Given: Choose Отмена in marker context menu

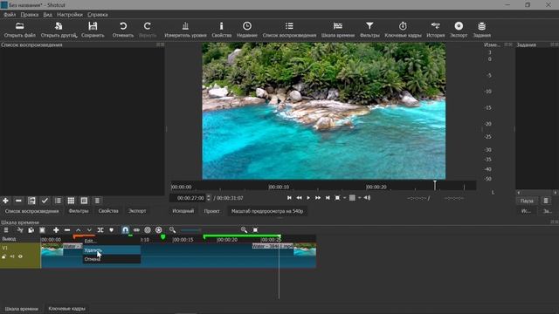Looking at the screenshot, I should pyautogui.click(x=112, y=259).
